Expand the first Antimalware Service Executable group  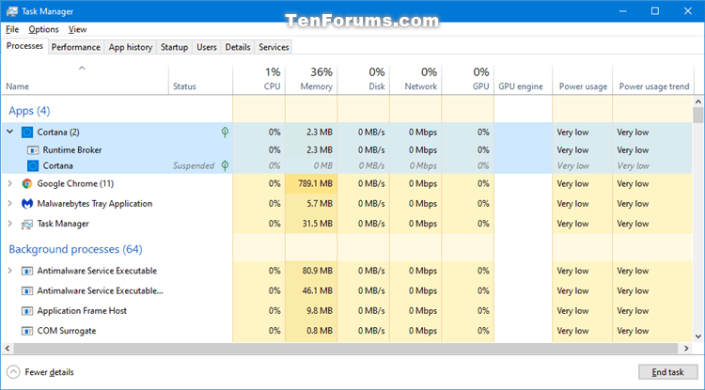(10, 271)
